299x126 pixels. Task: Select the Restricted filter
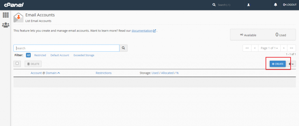tap(40, 55)
